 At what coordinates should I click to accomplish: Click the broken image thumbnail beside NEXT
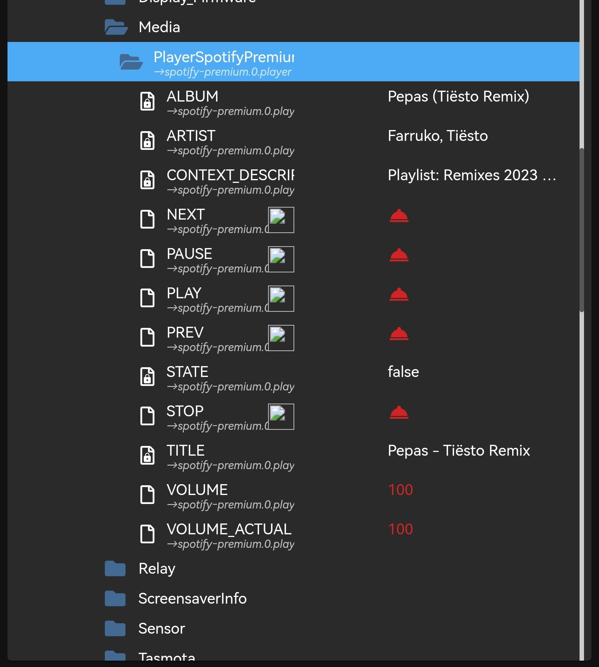(x=281, y=220)
